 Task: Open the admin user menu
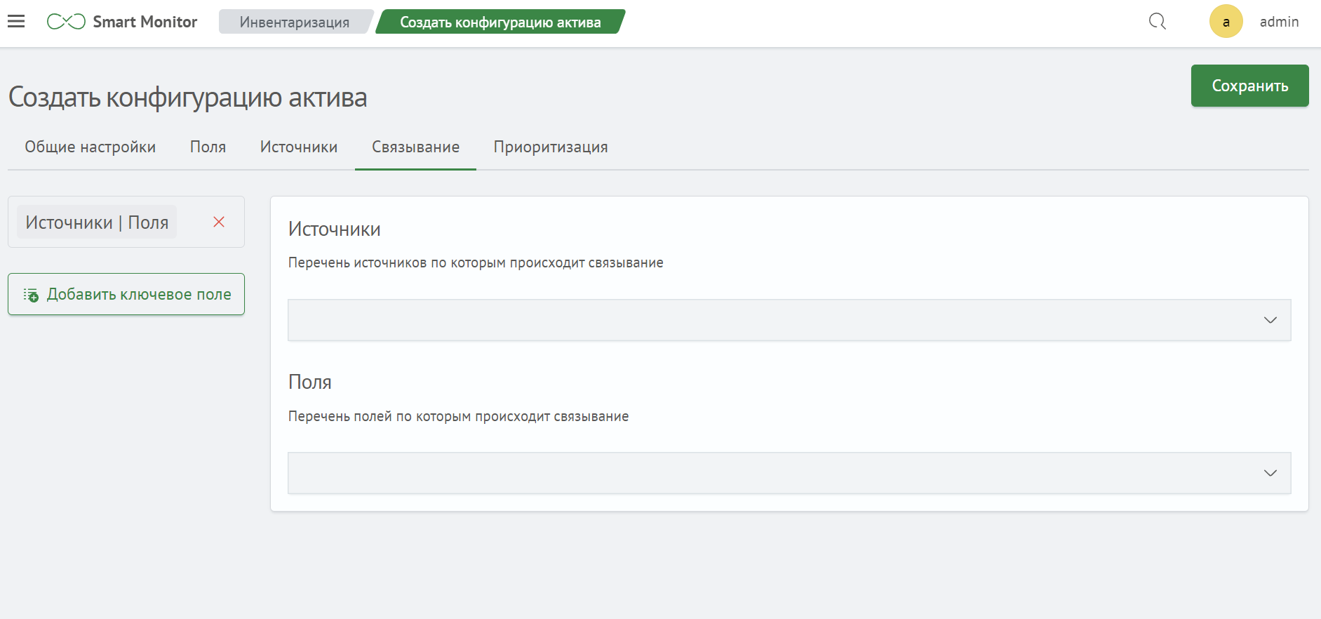(x=1279, y=22)
